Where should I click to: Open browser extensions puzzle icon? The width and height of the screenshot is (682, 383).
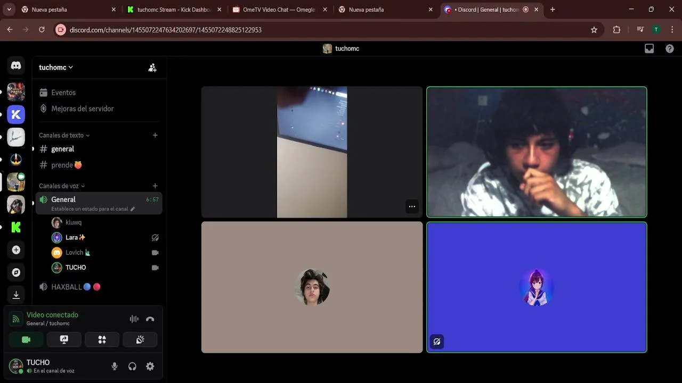click(616, 30)
